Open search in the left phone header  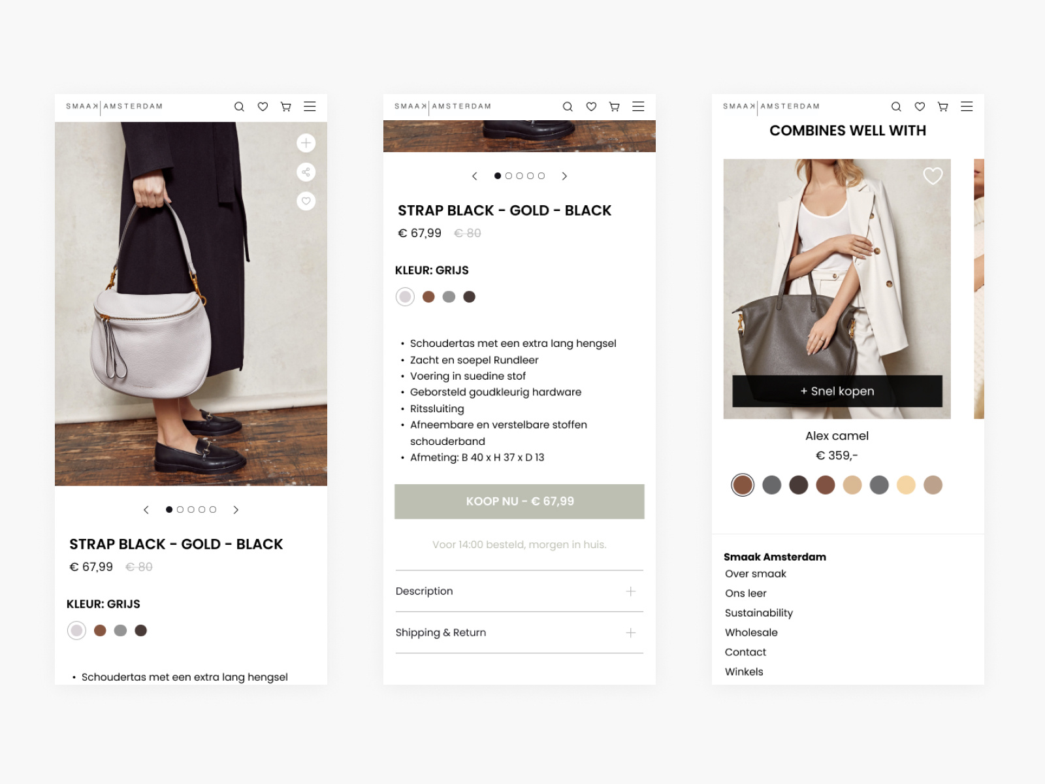click(x=239, y=106)
